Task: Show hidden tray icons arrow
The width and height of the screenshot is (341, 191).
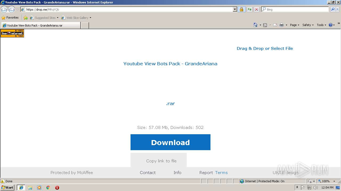Action: coord(297,187)
